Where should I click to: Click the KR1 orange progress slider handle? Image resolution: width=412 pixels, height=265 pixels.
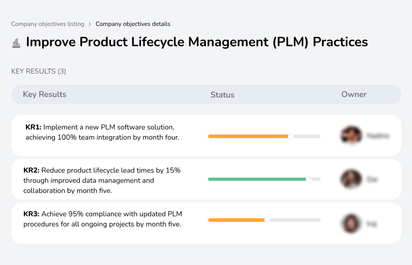coord(290,137)
